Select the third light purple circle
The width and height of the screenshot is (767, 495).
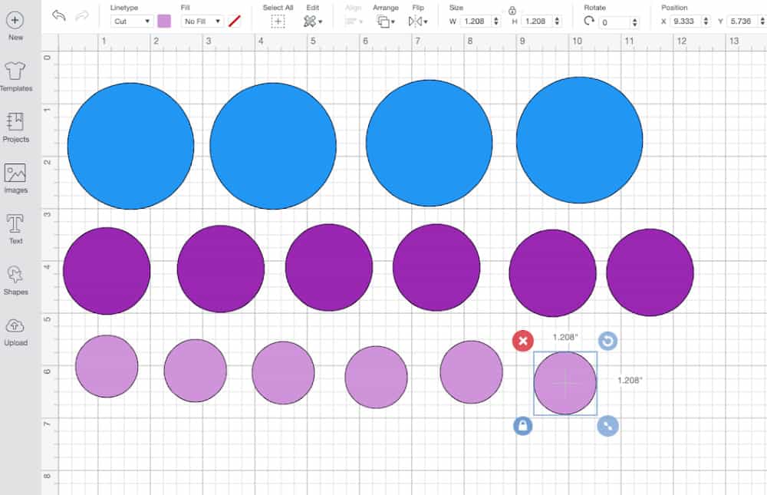[283, 373]
